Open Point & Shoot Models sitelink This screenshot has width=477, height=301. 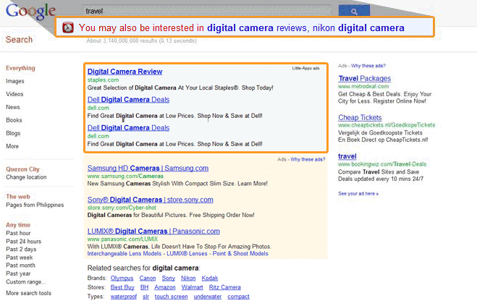(240, 253)
